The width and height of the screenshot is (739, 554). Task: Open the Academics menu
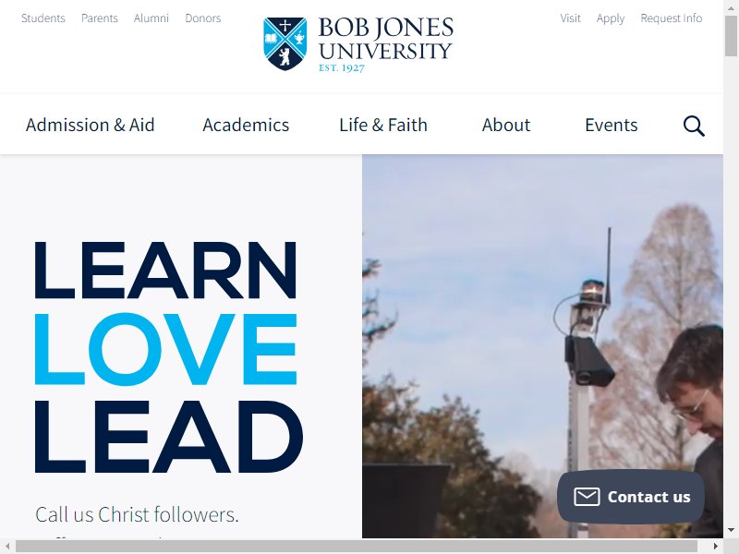[246, 125]
